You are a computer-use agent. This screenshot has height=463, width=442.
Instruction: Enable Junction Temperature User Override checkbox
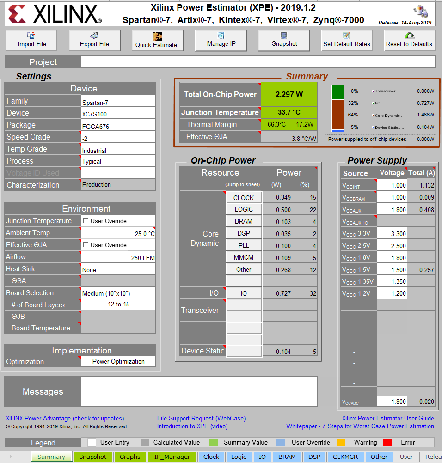tap(86, 220)
